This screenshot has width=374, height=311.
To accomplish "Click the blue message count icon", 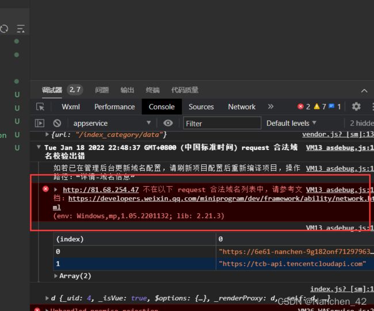I will [x=331, y=106].
